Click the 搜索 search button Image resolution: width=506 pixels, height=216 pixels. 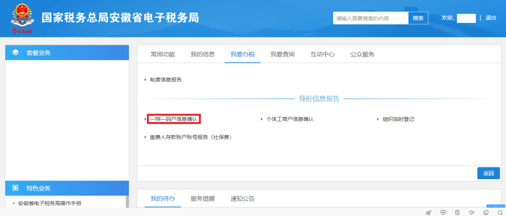point(418,18)
